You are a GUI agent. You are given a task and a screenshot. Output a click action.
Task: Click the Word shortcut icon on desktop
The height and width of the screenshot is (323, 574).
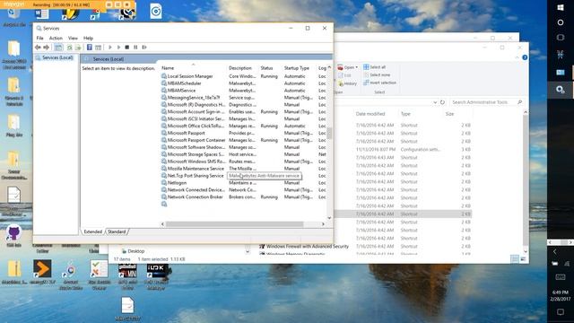coord(41,13)
